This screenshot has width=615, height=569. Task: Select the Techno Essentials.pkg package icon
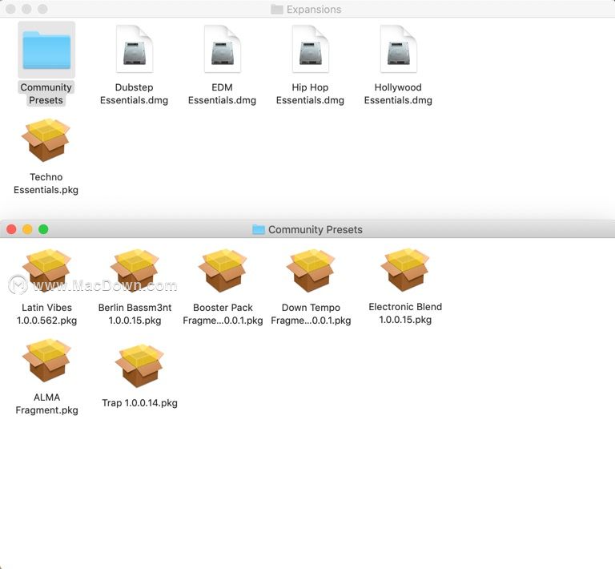(46, 139)
